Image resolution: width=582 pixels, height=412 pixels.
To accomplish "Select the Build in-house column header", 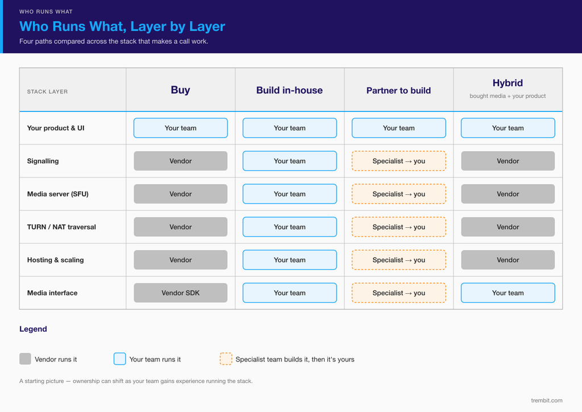I will (289, 90).
